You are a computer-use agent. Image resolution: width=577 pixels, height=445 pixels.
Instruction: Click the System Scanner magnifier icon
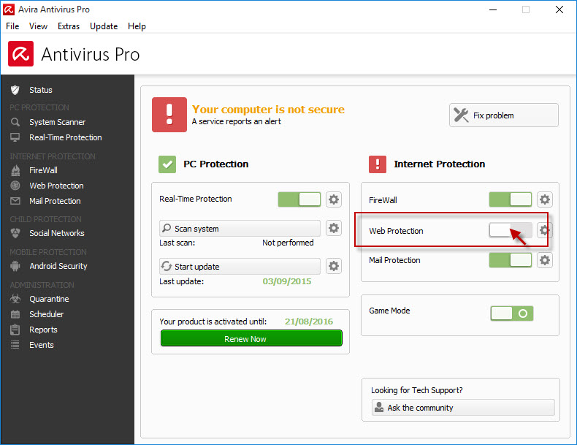15,122
